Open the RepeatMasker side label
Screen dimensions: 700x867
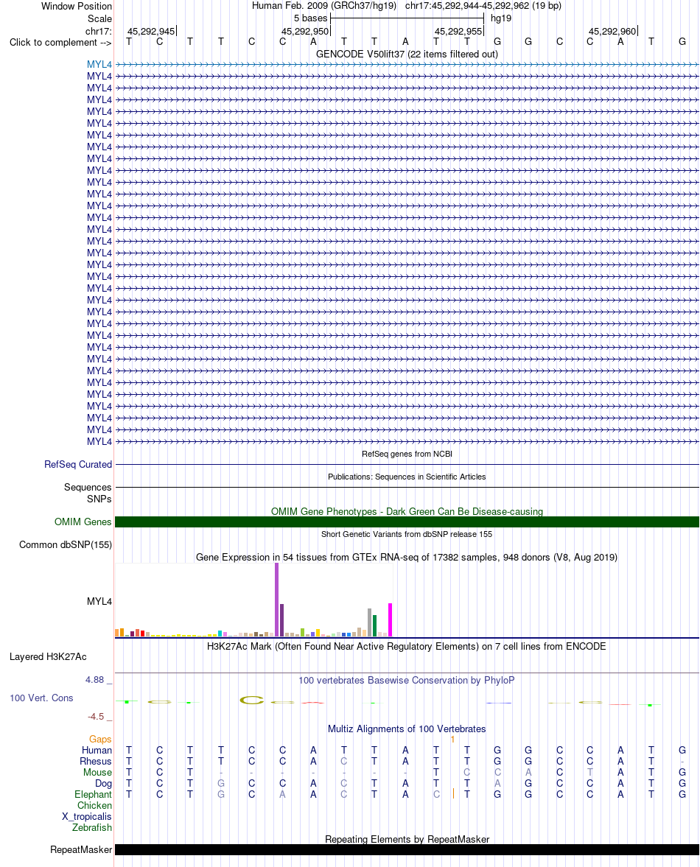click(81, 850)
